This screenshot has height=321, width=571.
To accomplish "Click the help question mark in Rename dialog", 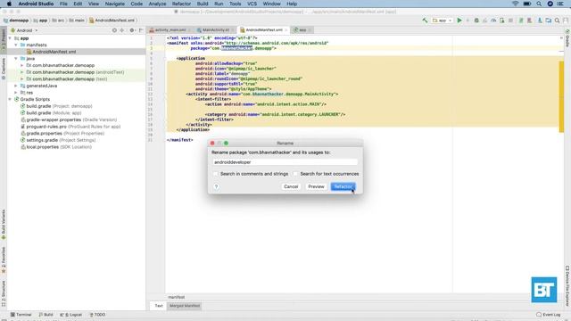I will pyautogui.click(x=216, y=186).
